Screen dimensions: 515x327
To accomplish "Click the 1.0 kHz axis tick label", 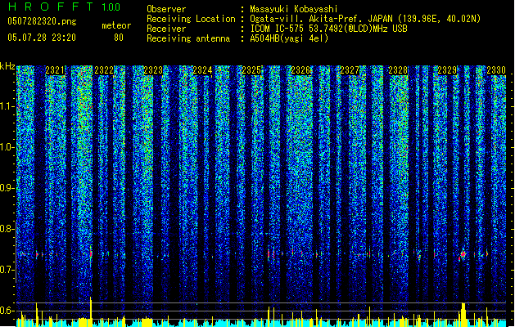I will [7, 147].
